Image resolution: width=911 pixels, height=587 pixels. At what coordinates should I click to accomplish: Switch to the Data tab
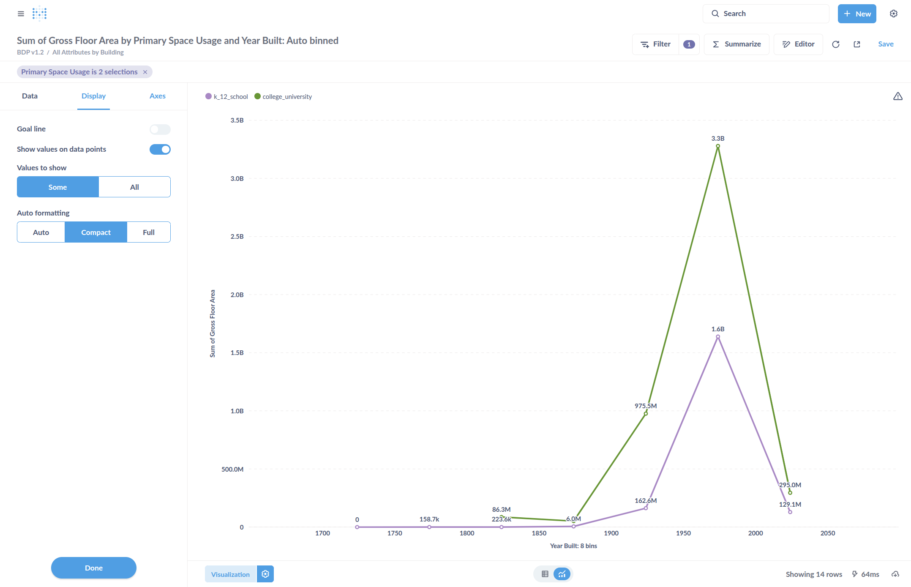[30, 96]
